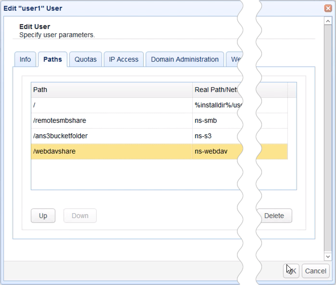Select the /remotesmbshare path entry
The height and width of the screenshot is (285, 336).
pos(112,120)
